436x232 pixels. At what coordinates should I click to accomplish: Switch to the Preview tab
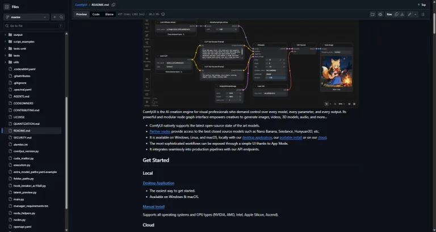82,14
